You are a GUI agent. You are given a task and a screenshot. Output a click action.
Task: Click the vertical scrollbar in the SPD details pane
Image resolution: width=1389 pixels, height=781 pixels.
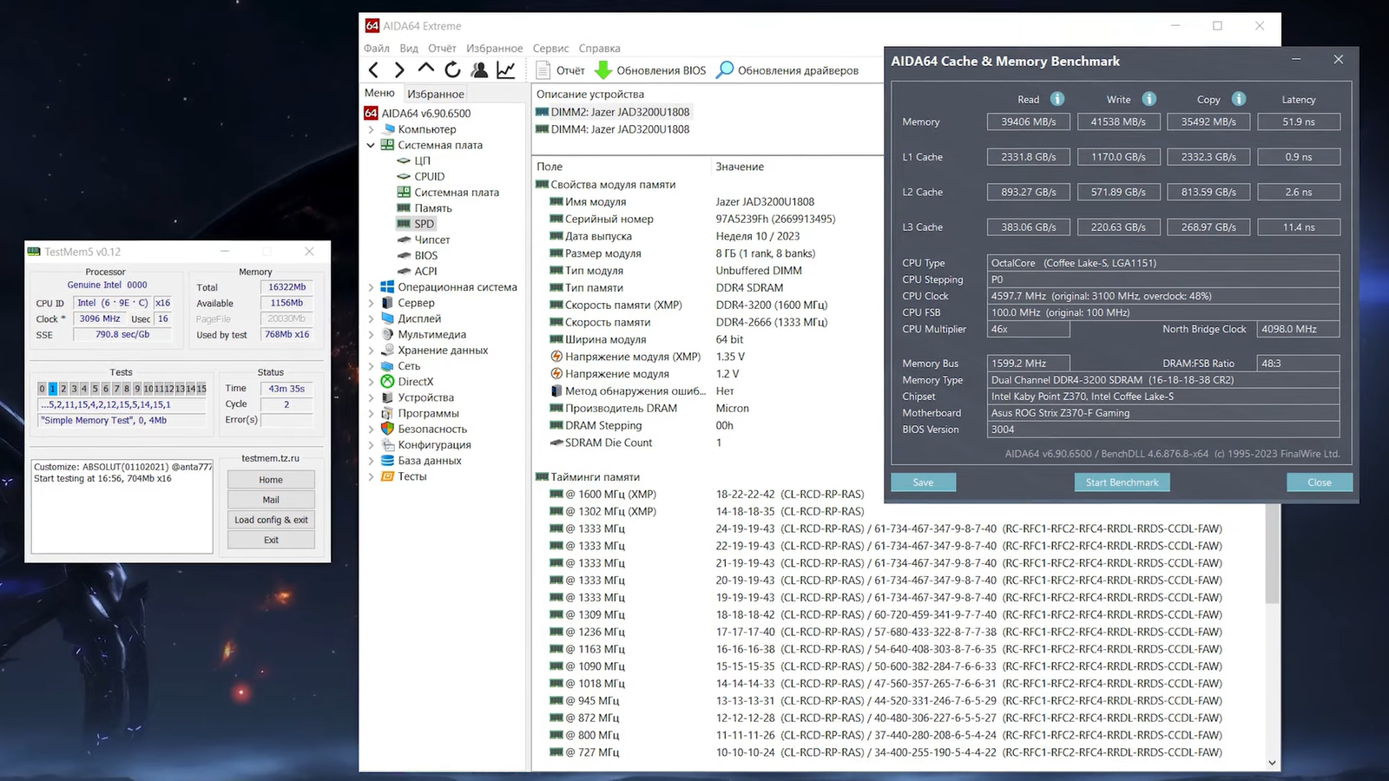click(x=1272, y=555)
